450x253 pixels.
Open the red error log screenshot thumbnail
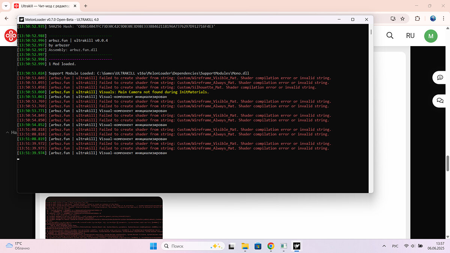click(104, 217)
